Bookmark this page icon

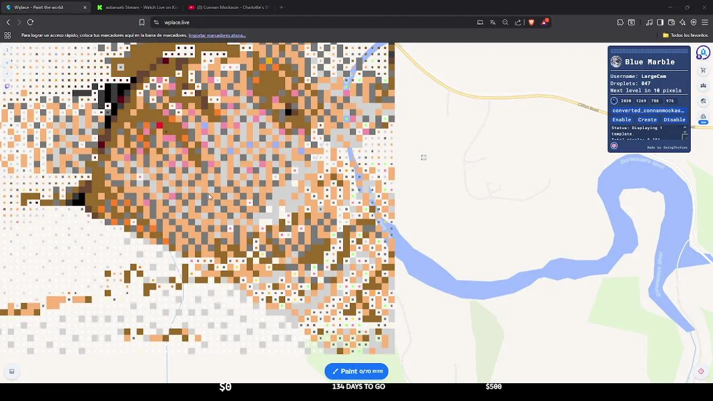click(141, 22)
